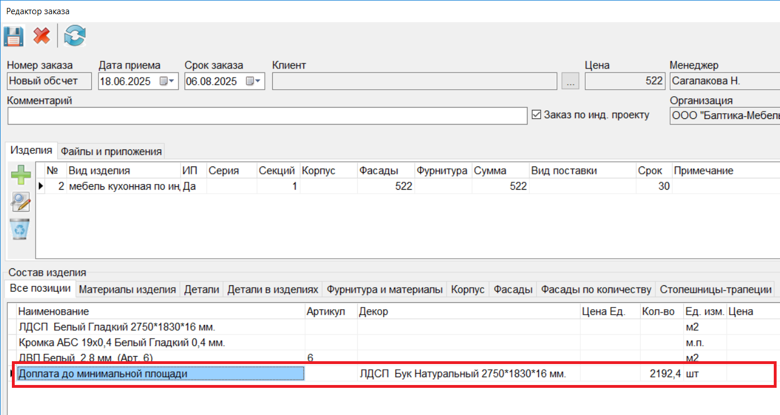This screenshot has height=415, width=780.
Task: Click the 'Комментарий' text field
Action: 267,115
